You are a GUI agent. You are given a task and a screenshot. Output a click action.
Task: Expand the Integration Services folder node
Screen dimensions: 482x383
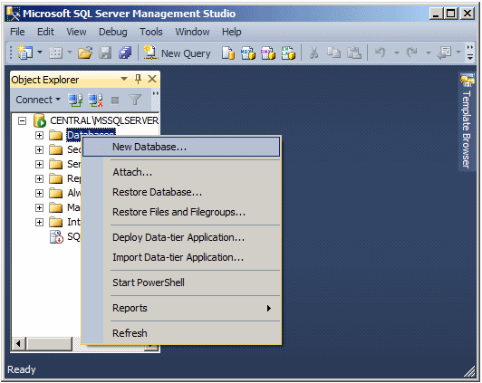(x=39, y=222)
